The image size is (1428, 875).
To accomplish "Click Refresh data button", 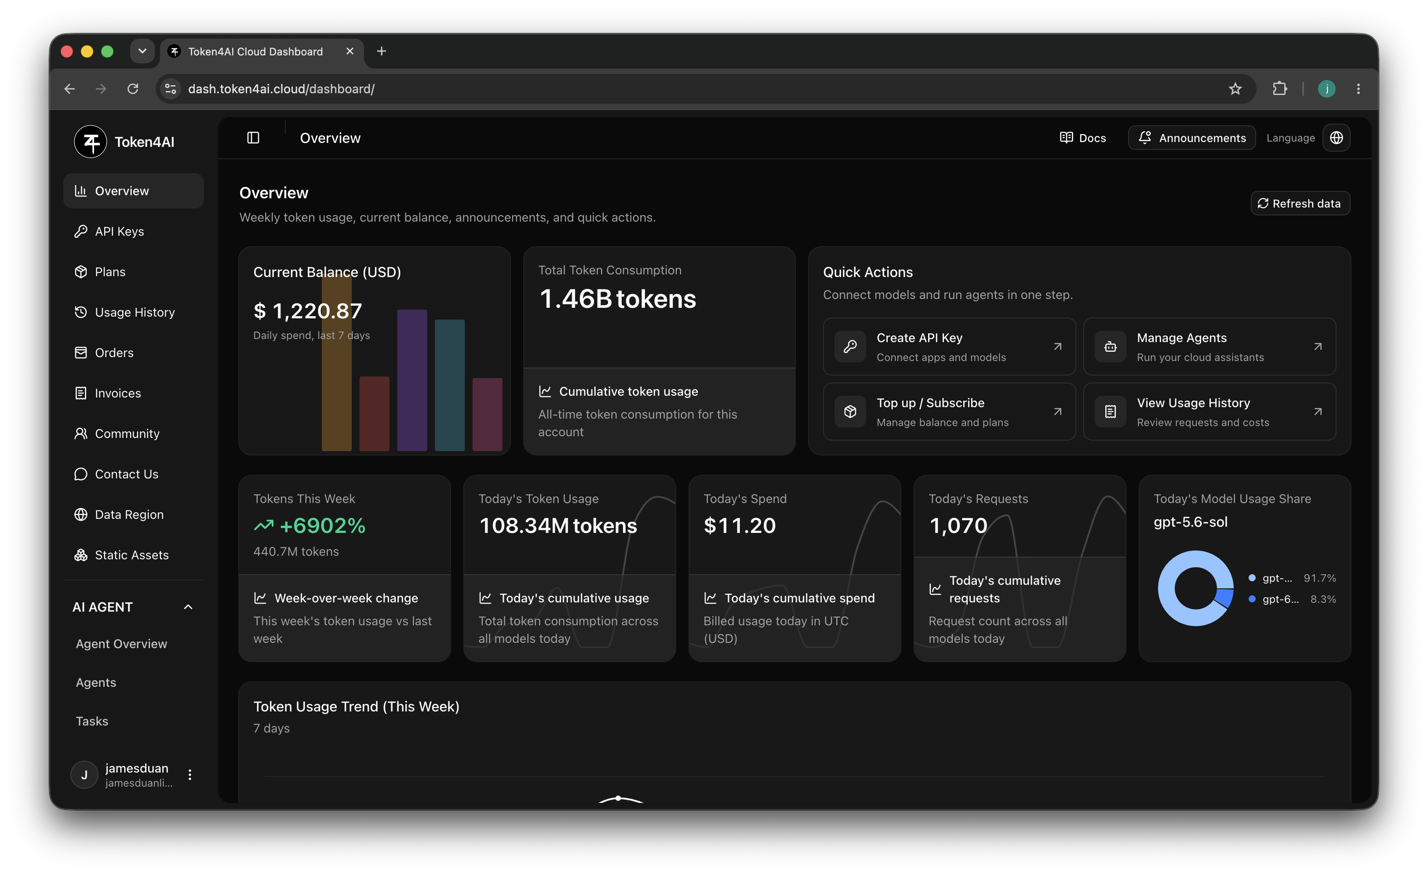I will point(1300,204).
